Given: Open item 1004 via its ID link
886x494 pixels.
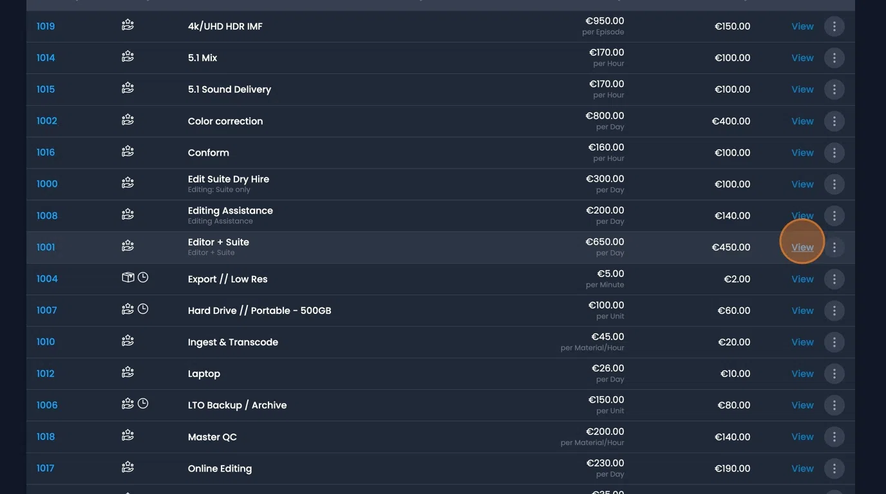Looking at the screenshot, I should 47,279.
